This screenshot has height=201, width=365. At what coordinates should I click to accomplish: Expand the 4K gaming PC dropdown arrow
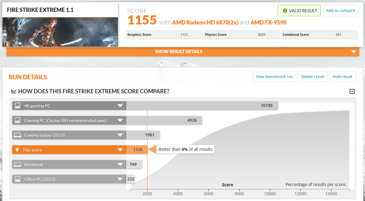pyautogui.click(x=120, y=106)
